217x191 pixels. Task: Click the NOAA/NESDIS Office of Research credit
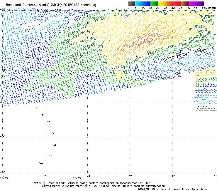click(x=173, y=189)
